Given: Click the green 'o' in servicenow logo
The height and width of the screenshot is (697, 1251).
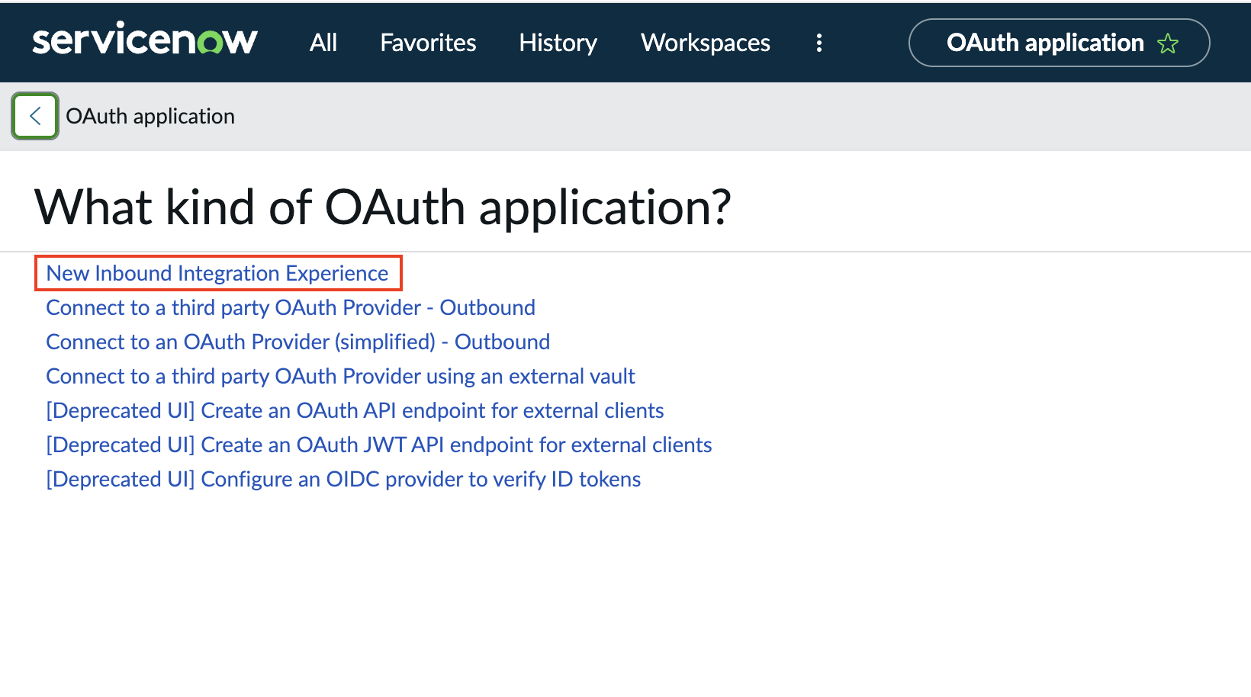Looking at the screenshot, I should click(211, 43).
